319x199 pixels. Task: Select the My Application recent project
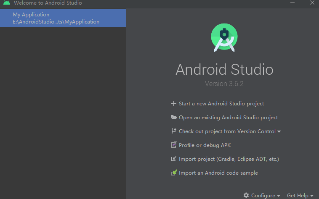coord(63,18)
